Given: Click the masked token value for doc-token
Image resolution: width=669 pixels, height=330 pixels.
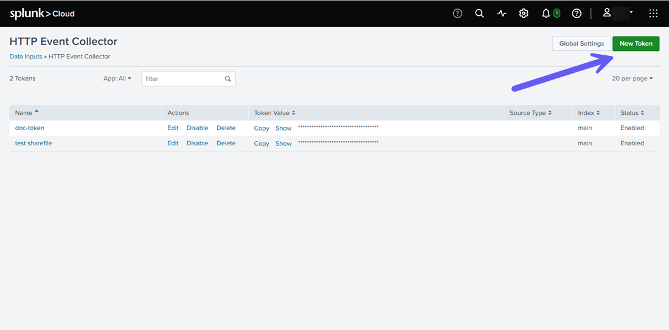Looking at the screenshot, I should (338, 127).
